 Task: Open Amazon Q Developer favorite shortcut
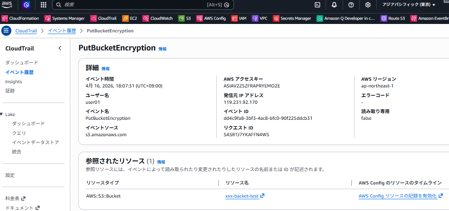[x=345, y=18]
